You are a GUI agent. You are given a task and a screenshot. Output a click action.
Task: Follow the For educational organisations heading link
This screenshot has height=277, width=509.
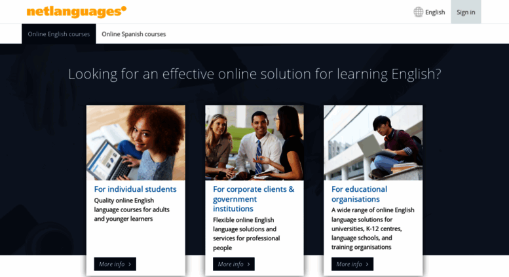tap(360, 194)
